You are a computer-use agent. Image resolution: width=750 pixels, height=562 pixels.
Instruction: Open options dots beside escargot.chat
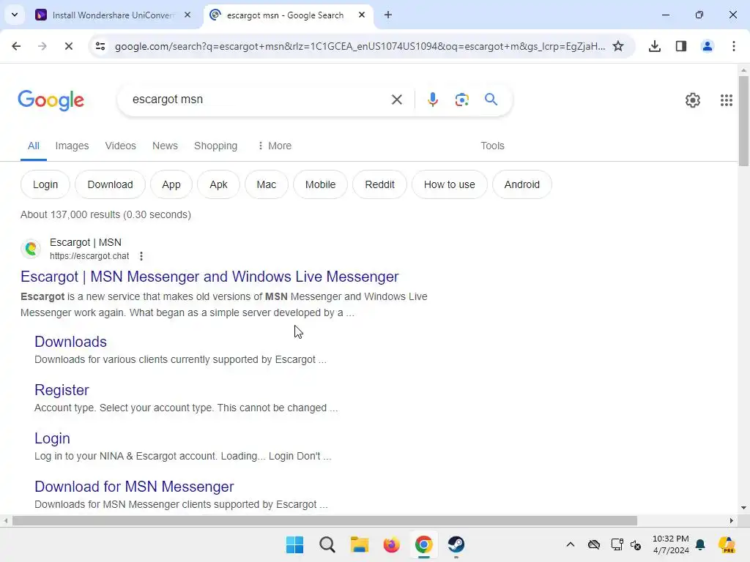pyautogui.click(x=141, y=256)
